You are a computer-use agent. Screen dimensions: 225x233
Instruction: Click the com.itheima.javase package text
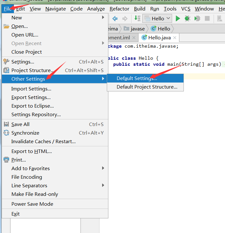[x=150, y=46]
